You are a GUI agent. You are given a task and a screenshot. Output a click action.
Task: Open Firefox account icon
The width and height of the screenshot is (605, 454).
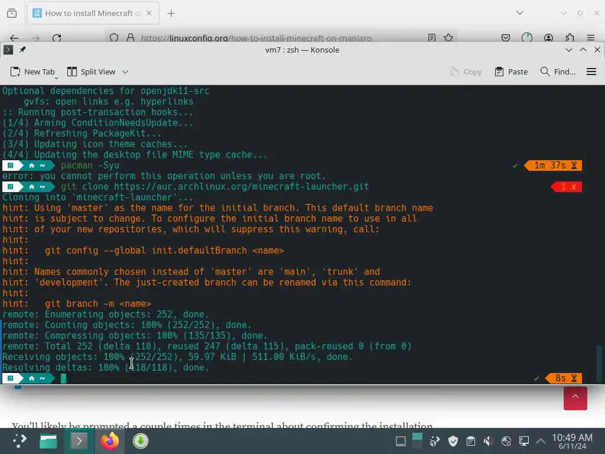(x=548, y=38)
